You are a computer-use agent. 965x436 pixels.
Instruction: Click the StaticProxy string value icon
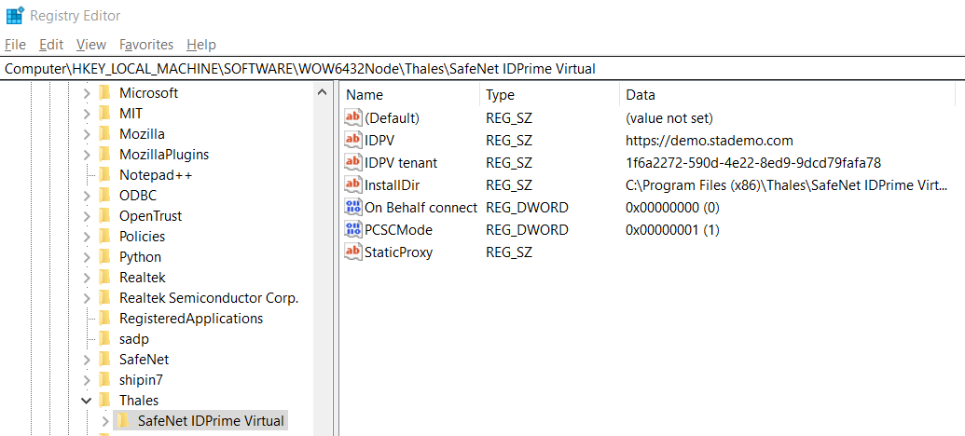pyautogui.click(x=352, y=252)
